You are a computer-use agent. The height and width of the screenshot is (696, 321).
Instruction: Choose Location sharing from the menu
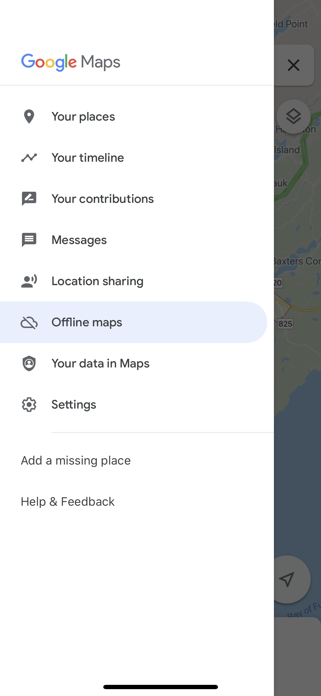(x=97, y=281)
